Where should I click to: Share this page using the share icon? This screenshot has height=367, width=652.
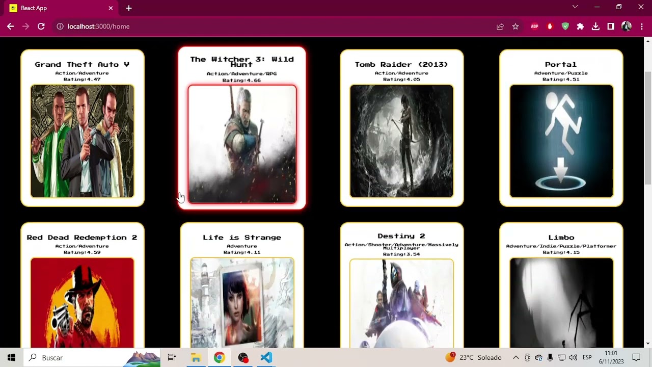point(500,27)
